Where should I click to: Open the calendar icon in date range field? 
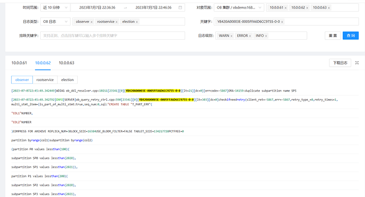180,7
